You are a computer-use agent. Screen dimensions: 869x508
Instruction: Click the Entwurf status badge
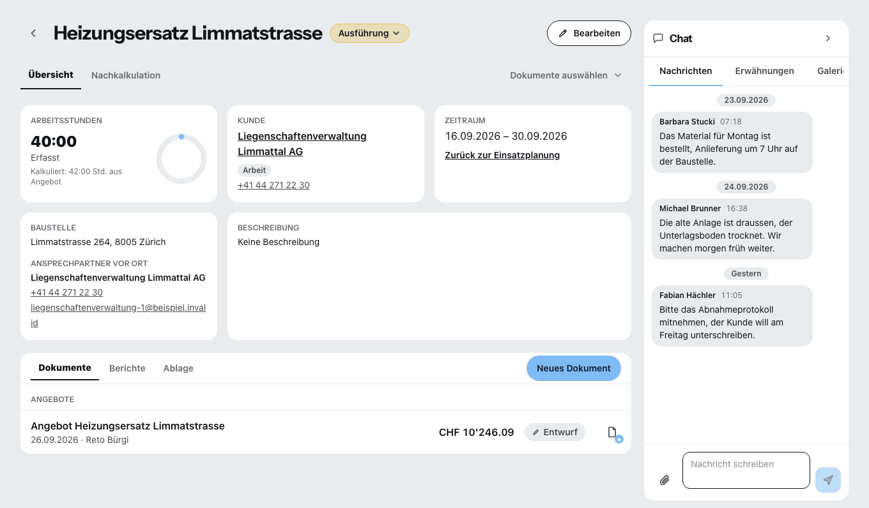coord(555,432)
